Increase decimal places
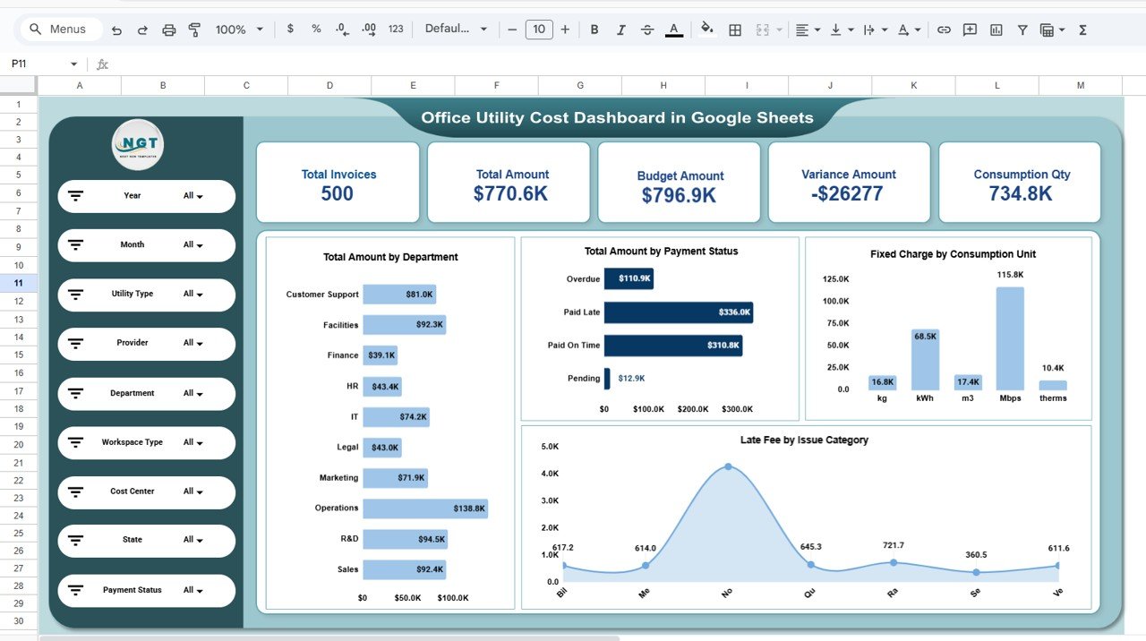 [x=367, y=29]
